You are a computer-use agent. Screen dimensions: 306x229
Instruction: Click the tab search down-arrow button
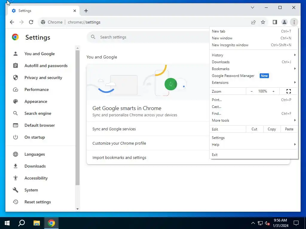tap(252, 7)
